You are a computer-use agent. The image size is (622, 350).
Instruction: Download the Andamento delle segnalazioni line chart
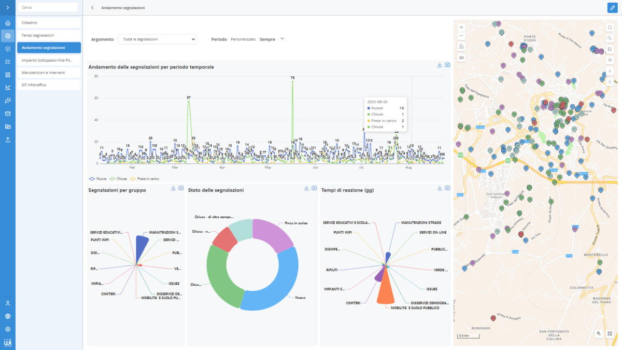[x=440, y=65]
